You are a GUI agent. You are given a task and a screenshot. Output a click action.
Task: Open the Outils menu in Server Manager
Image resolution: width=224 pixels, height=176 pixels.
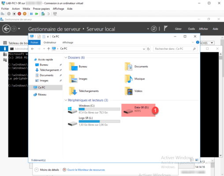pos(191,29)
